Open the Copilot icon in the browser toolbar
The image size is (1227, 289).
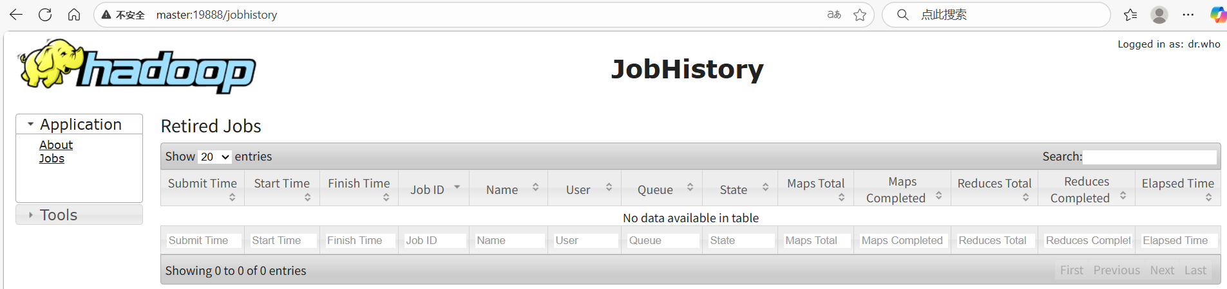tap(1218, 15)
